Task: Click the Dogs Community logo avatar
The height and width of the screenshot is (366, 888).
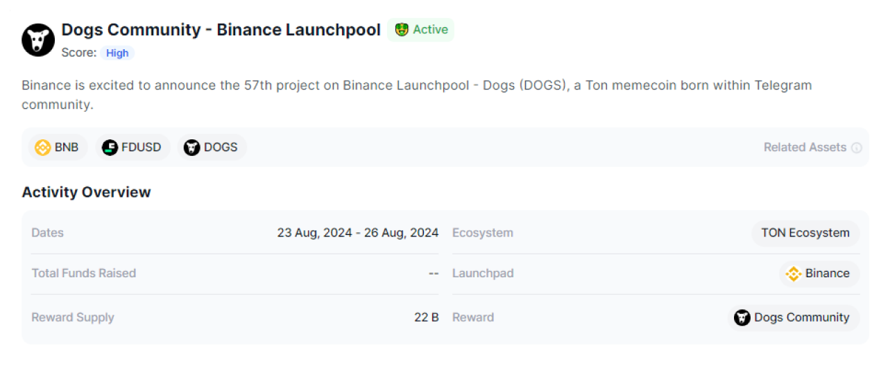Action: pyautogui.click(x=38, y=40)
